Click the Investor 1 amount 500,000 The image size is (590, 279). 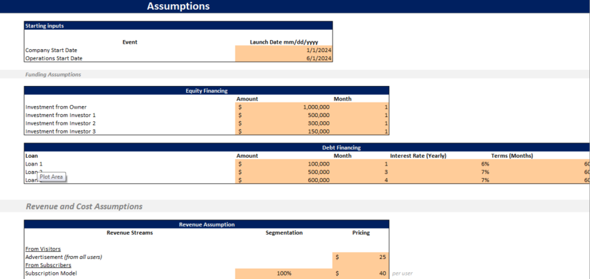[x=284, y=116]
